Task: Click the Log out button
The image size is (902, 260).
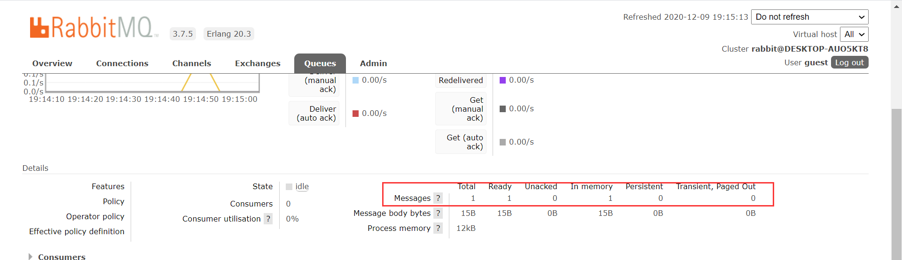Action: [849, 62]
